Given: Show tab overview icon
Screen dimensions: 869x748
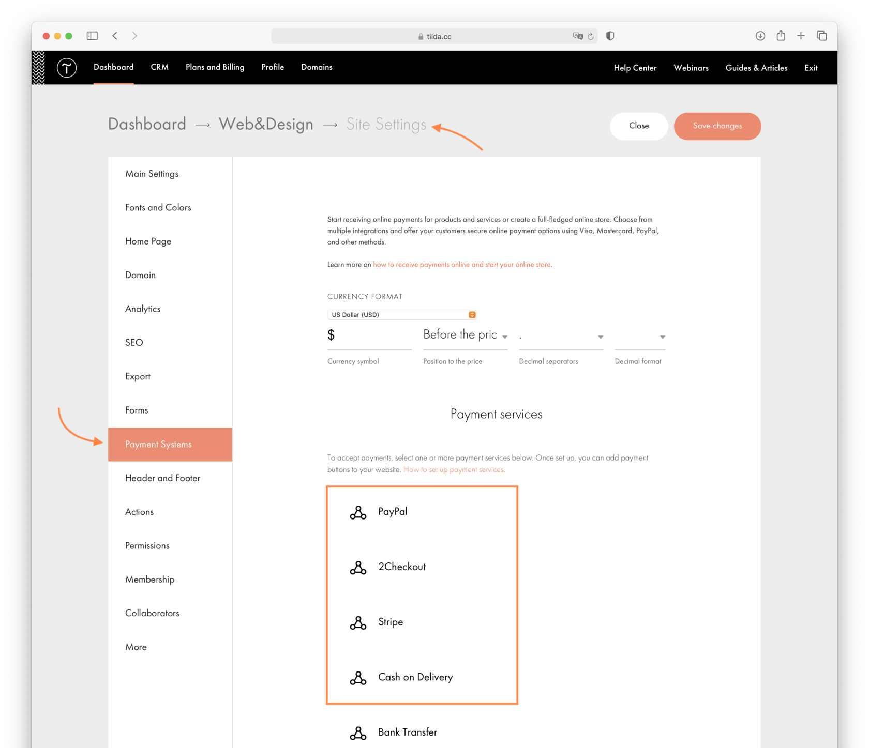Looking at the screenshot, I should click(821, 36).
